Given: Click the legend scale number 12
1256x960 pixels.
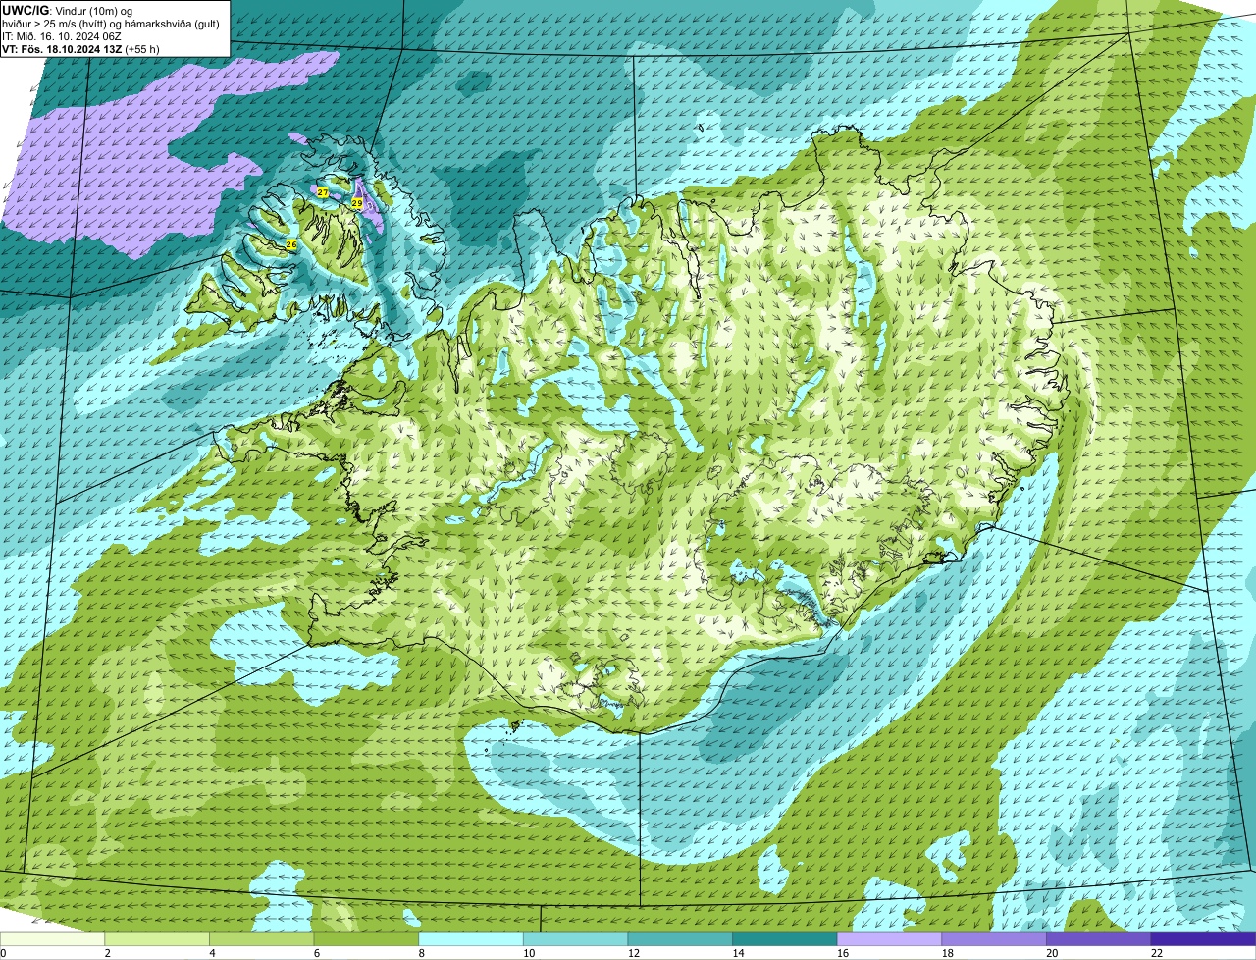Looking at the screenshot, I should pos(634,953).
